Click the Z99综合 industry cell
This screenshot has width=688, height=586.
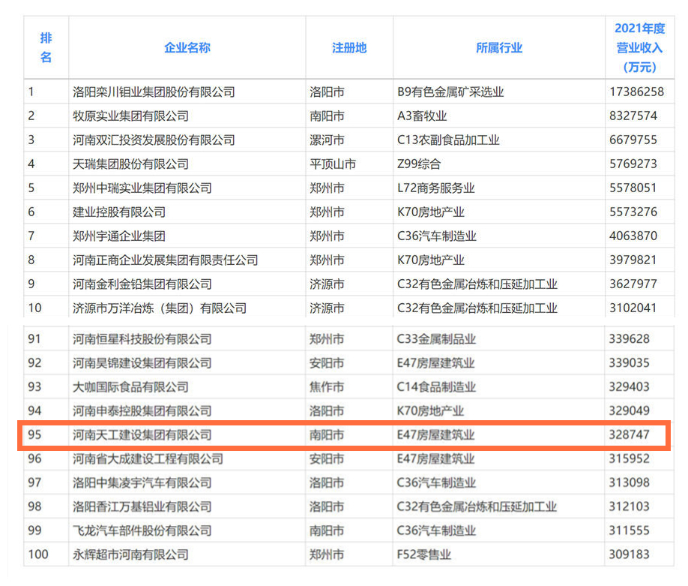pos(419,164)
